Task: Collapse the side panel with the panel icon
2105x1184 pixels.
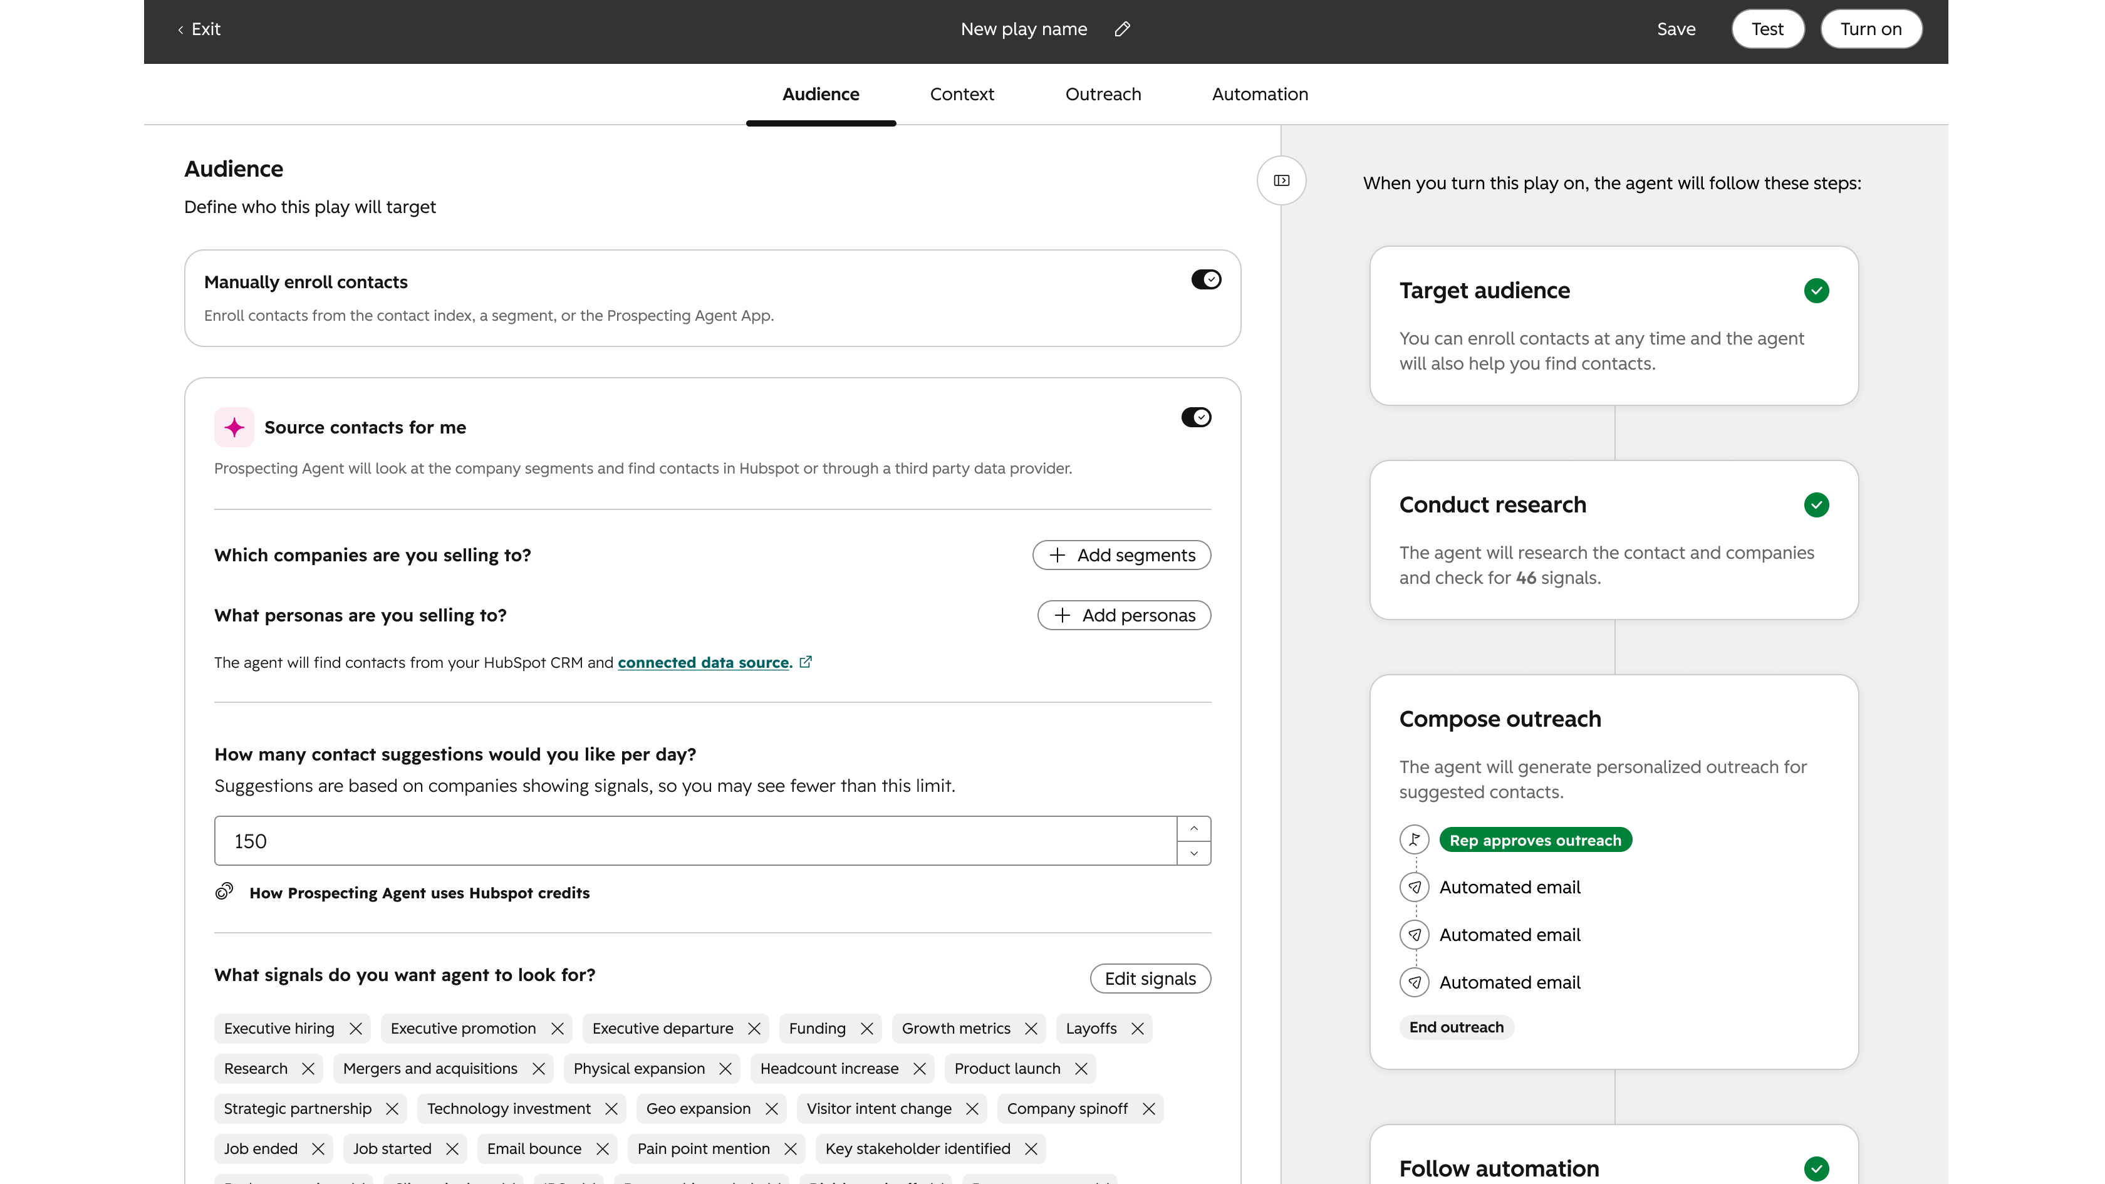Action: [1281, 180]
